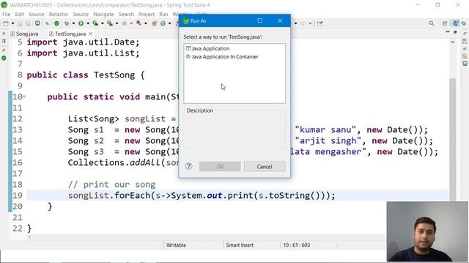The image size is (469, 263).
Task: Open the Run menu
Action: point(163,14)
